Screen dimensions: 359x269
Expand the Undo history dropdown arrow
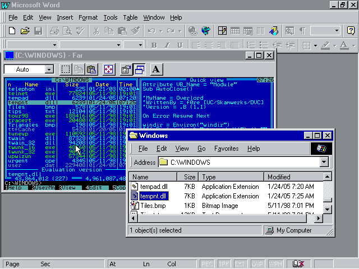coord(161,31)
